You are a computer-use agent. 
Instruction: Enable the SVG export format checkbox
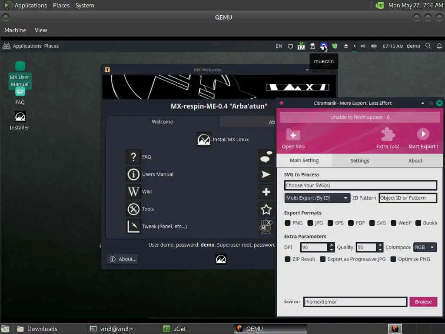372,223
